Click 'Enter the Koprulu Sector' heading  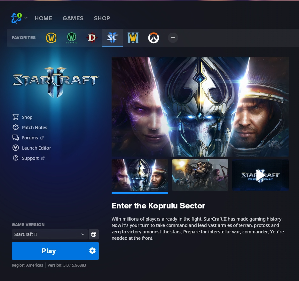(158, 206)
